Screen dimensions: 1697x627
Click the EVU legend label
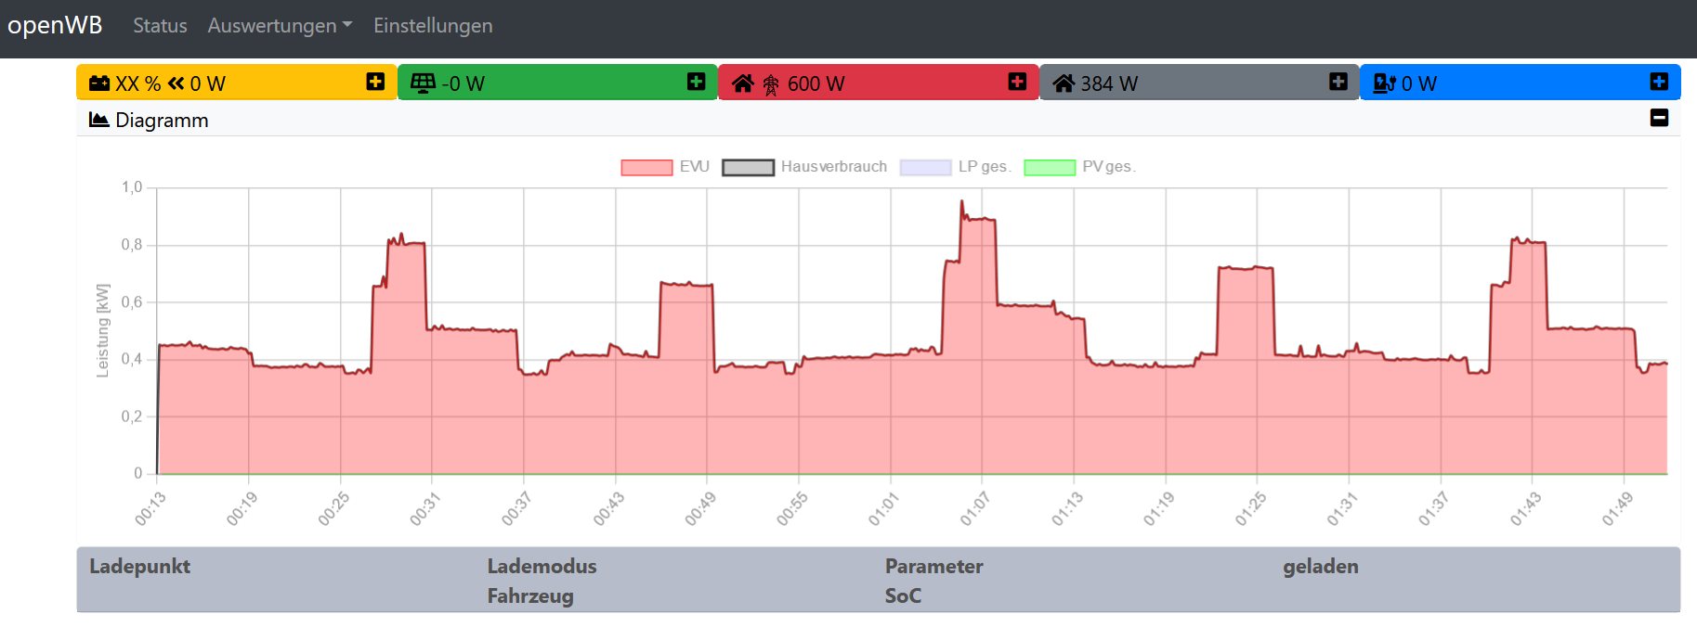coord(694,167)
